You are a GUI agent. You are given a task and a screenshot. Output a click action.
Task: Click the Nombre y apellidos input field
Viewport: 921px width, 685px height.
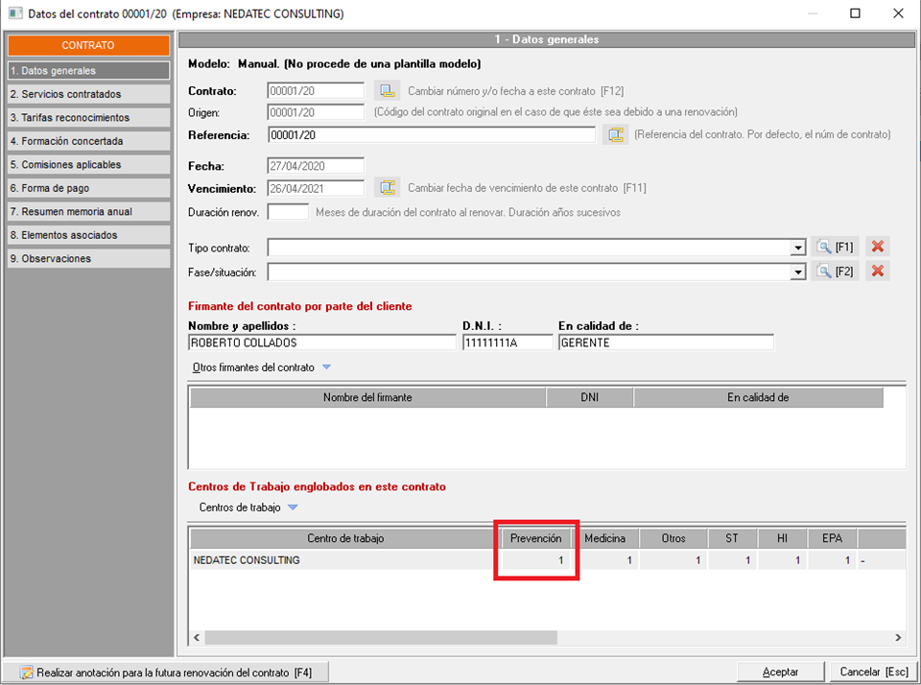click(x=321, y=342)
